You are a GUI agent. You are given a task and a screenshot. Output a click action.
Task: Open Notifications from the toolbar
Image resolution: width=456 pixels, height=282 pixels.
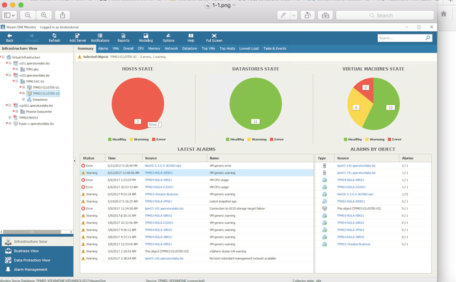[x=100, y=36]
